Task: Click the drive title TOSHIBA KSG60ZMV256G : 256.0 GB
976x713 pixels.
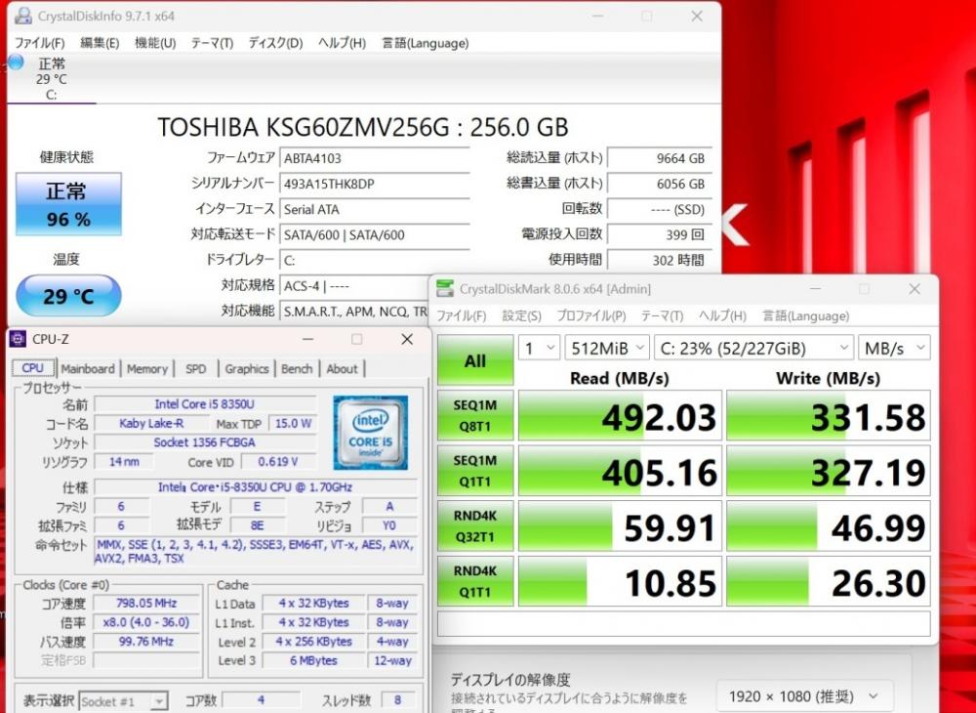Action: (x=363, y=127)
